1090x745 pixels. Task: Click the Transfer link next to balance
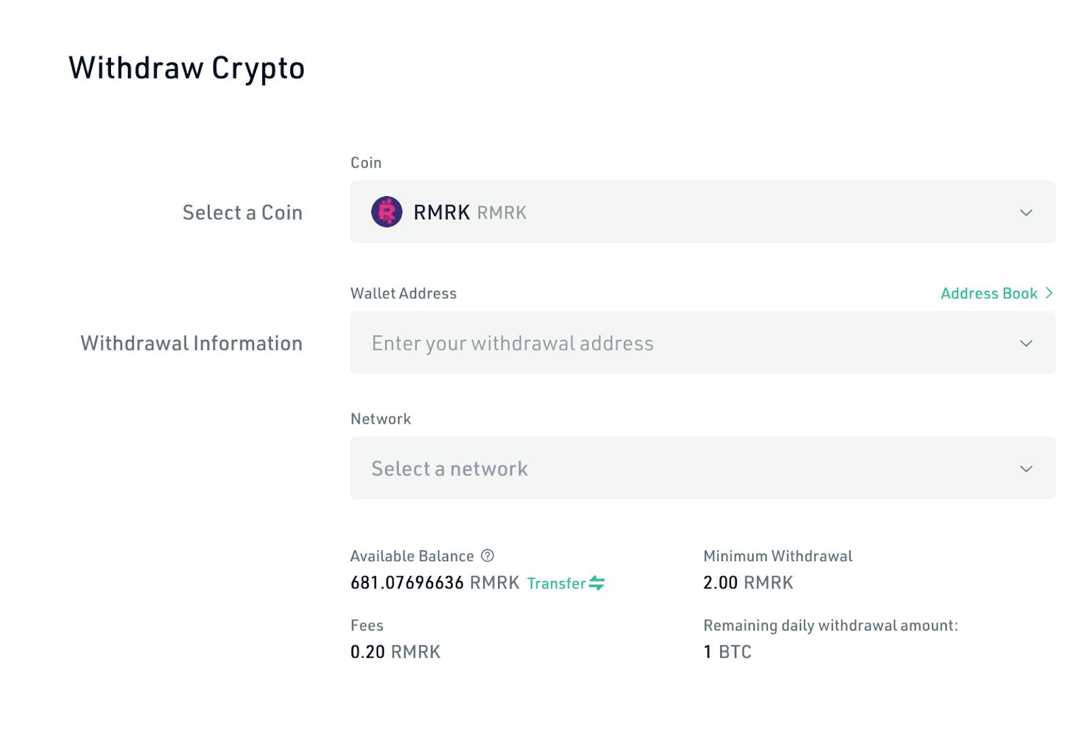point(557,584)
